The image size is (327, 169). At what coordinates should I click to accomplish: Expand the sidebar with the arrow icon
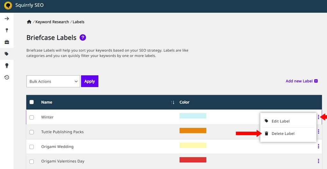[x=7, y=18]
